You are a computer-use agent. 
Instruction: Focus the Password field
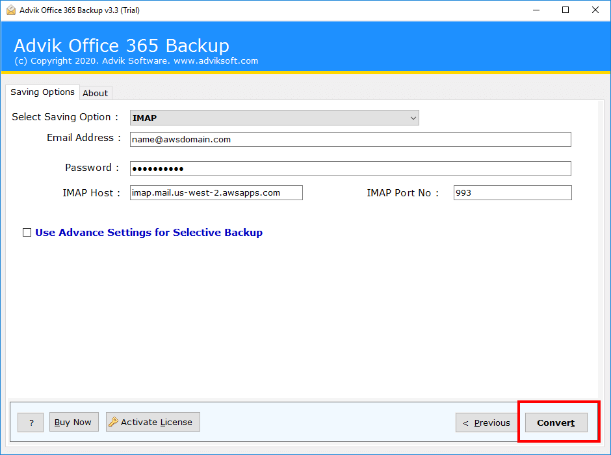tap(350, 169)
